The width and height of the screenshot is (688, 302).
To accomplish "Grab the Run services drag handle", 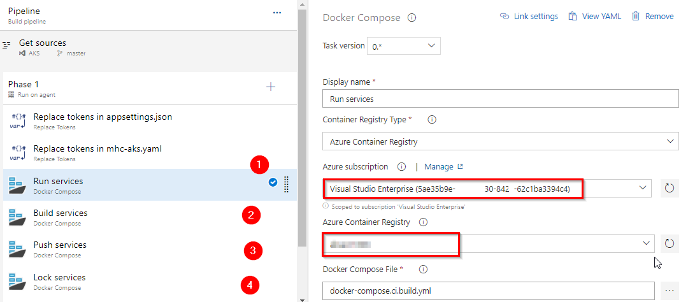I will 286,184.
